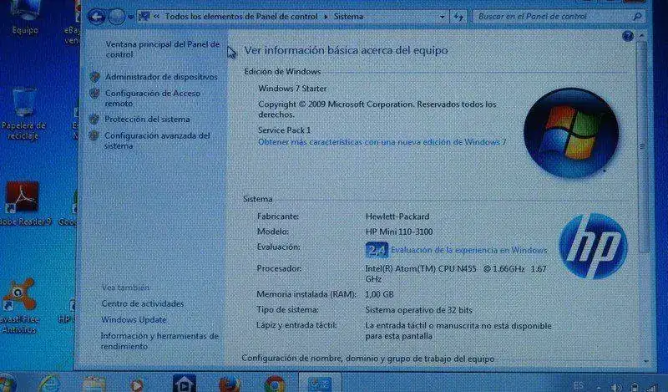This screenshot has height=392, width=668.
Task: Open 'Configuración avanzada del sistema' link
Action: tap(157, 140)
